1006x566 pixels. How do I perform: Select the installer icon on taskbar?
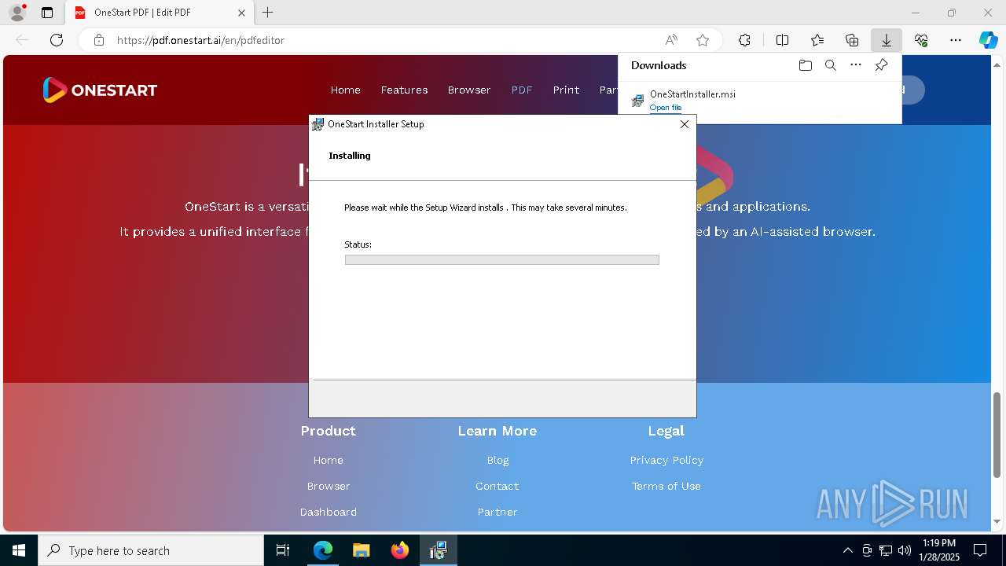pos(438,550)
